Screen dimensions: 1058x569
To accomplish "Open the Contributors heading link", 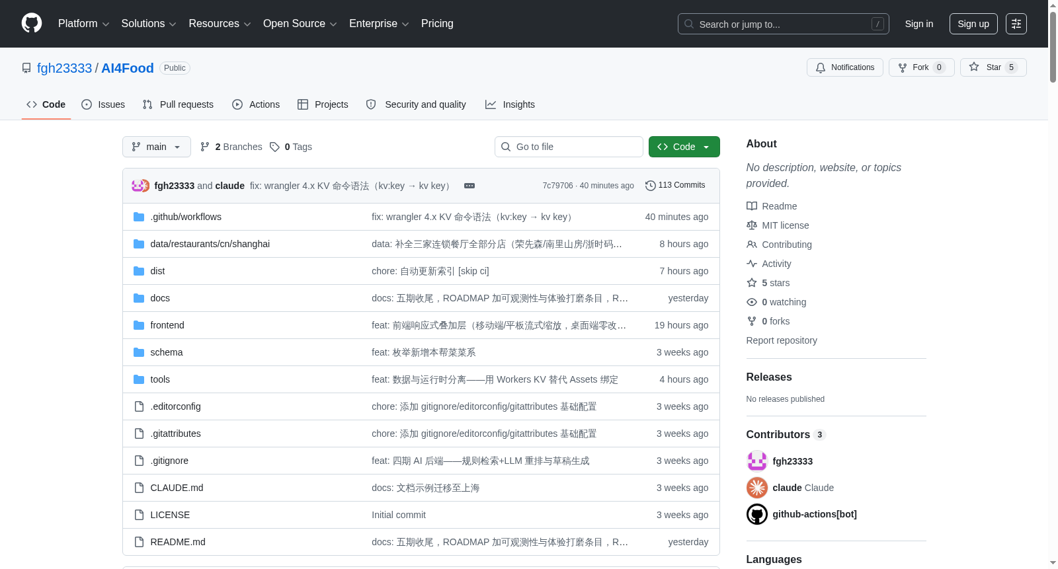I will [x=786, y=434].
